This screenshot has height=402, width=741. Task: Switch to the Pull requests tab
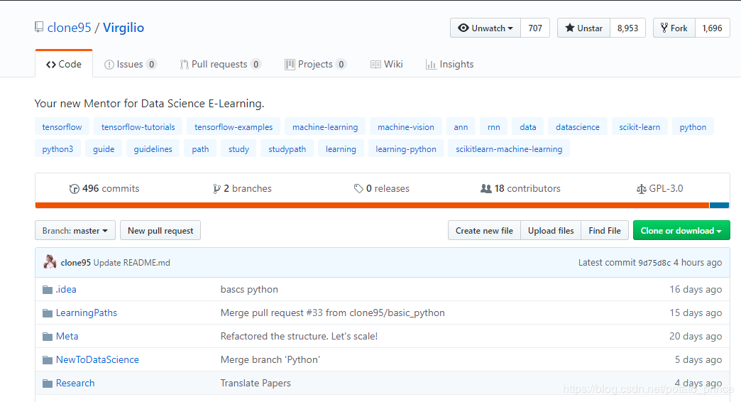click(x=220, y=64)
